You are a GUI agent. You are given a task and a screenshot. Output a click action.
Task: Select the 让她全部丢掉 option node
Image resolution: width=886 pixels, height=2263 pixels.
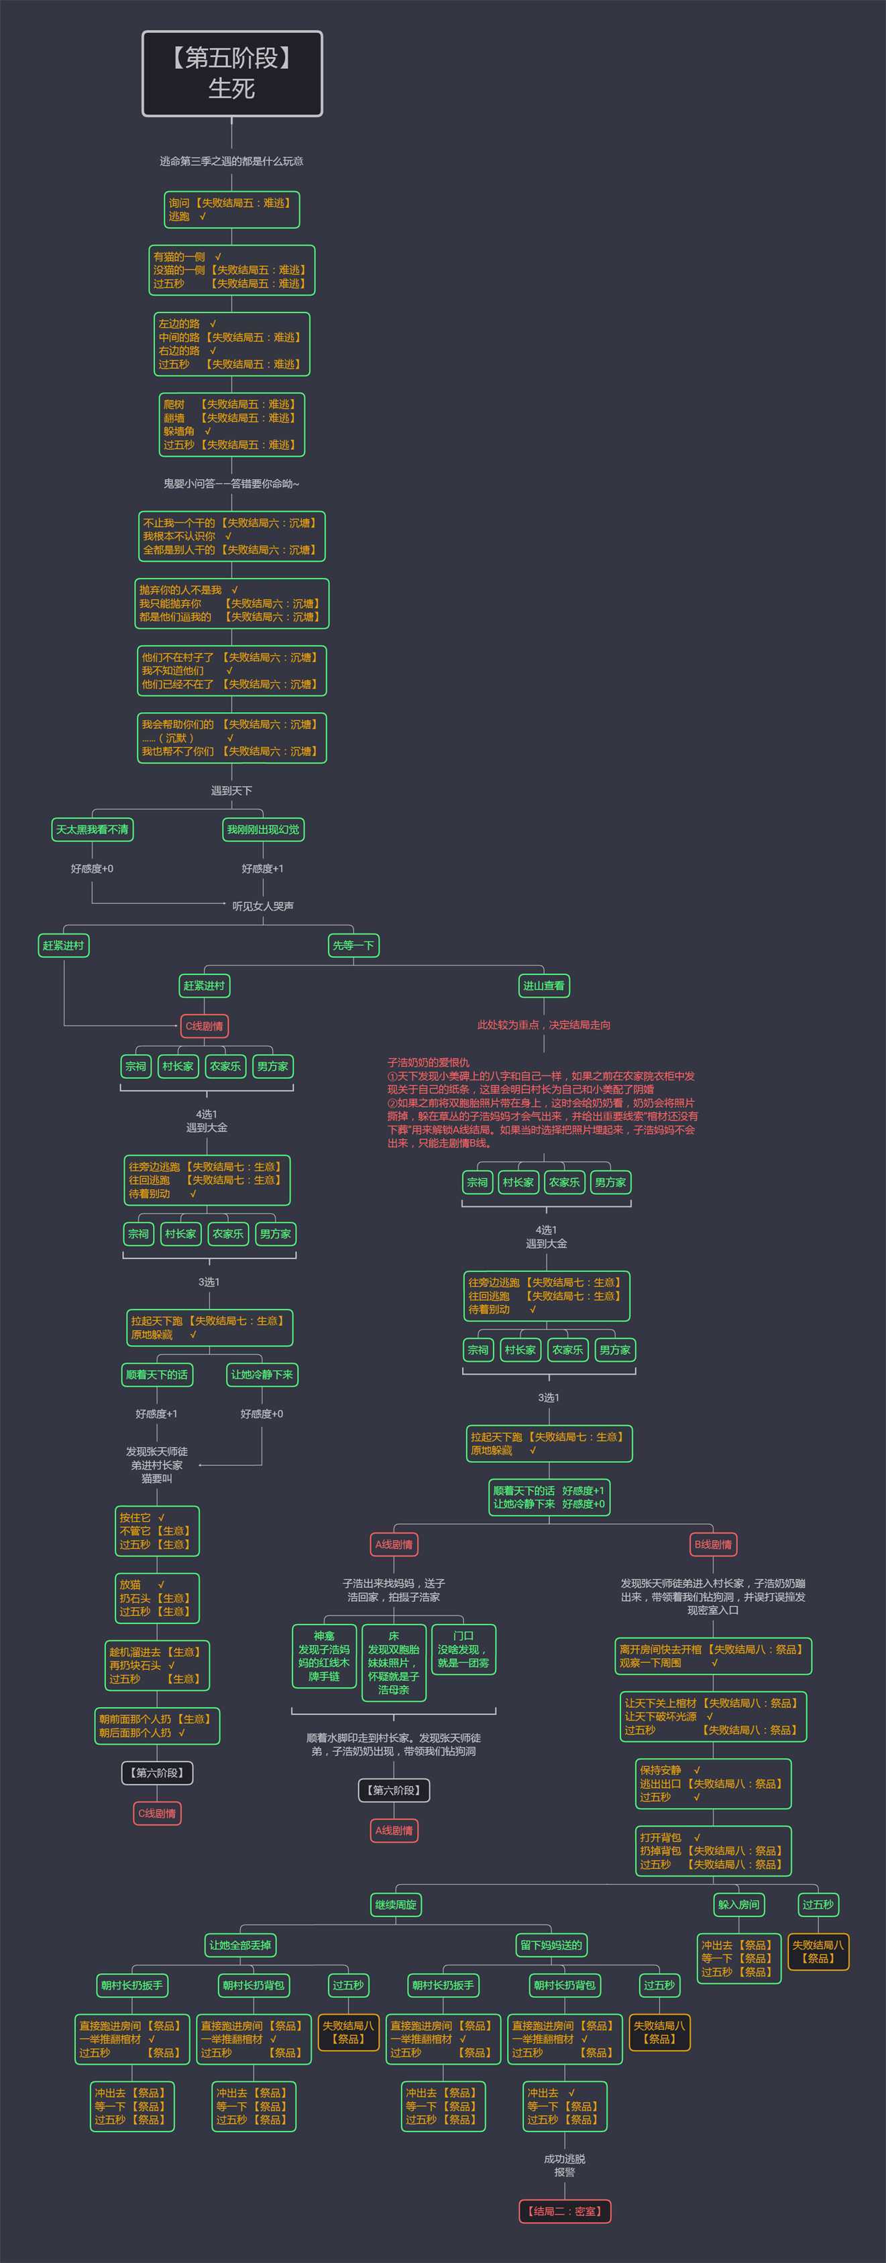[x=240, y=1945]
